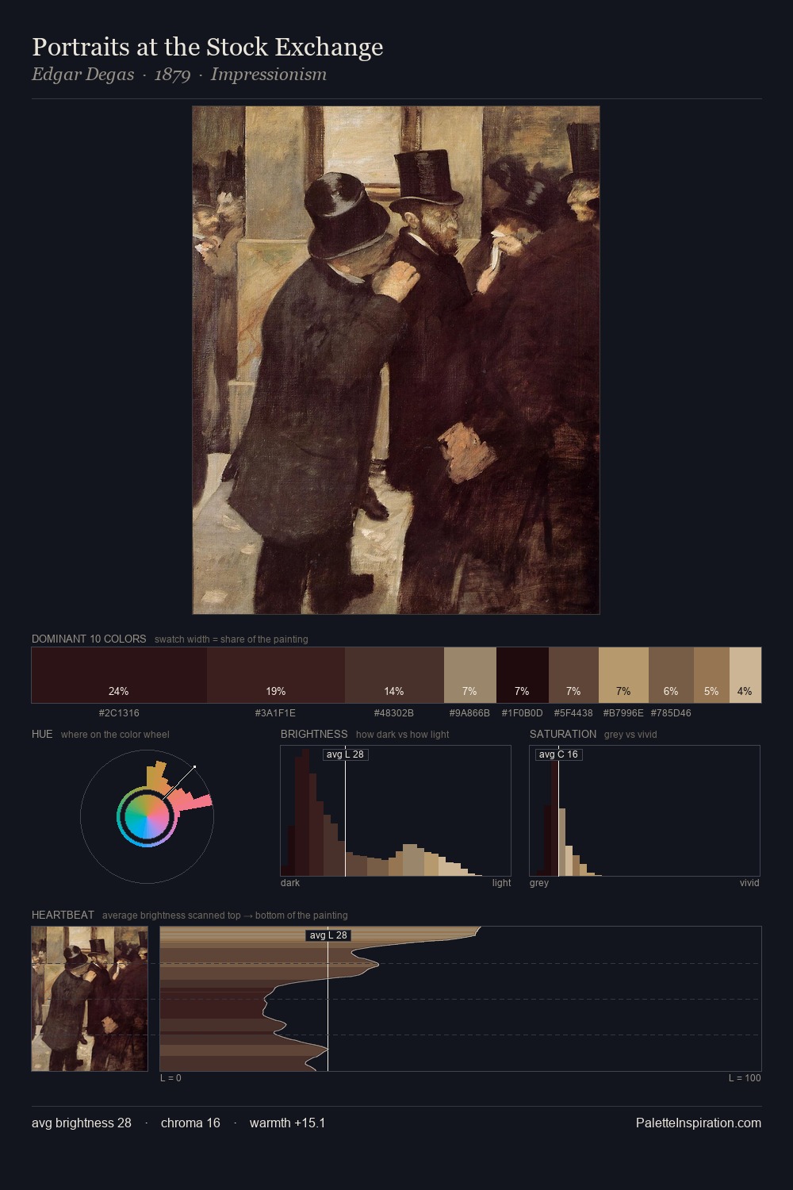The width and height of the screenshot is (793, 1190).
Task: Click the main Degas painting image
Action: pyautogui.click(x=396, y=360)
